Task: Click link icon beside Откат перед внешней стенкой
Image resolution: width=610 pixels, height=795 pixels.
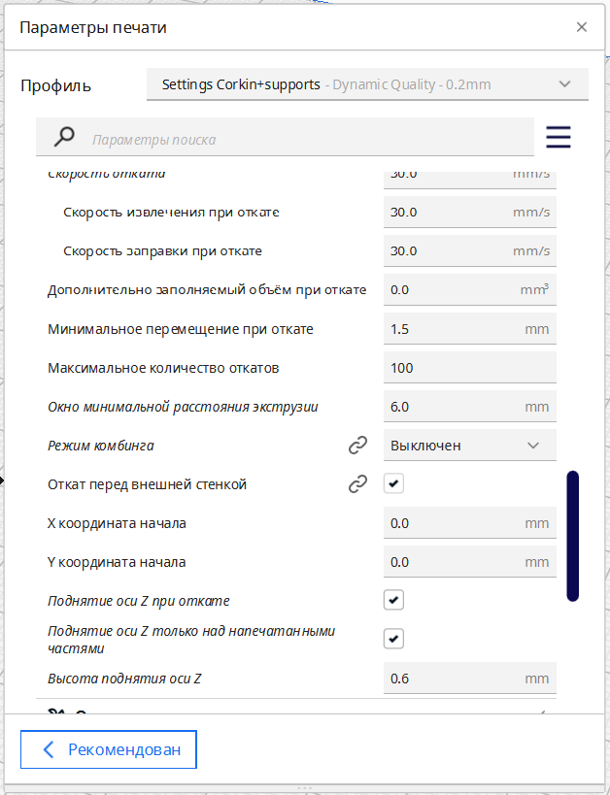Action: (358, 484)
